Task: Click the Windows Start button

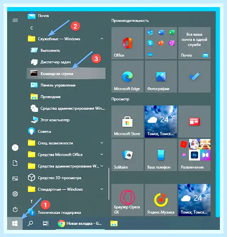Action: (x=15, y=224)
